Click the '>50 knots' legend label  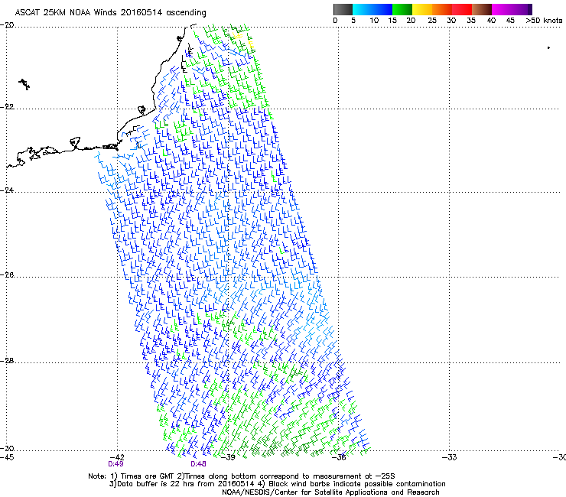(544, 21)
